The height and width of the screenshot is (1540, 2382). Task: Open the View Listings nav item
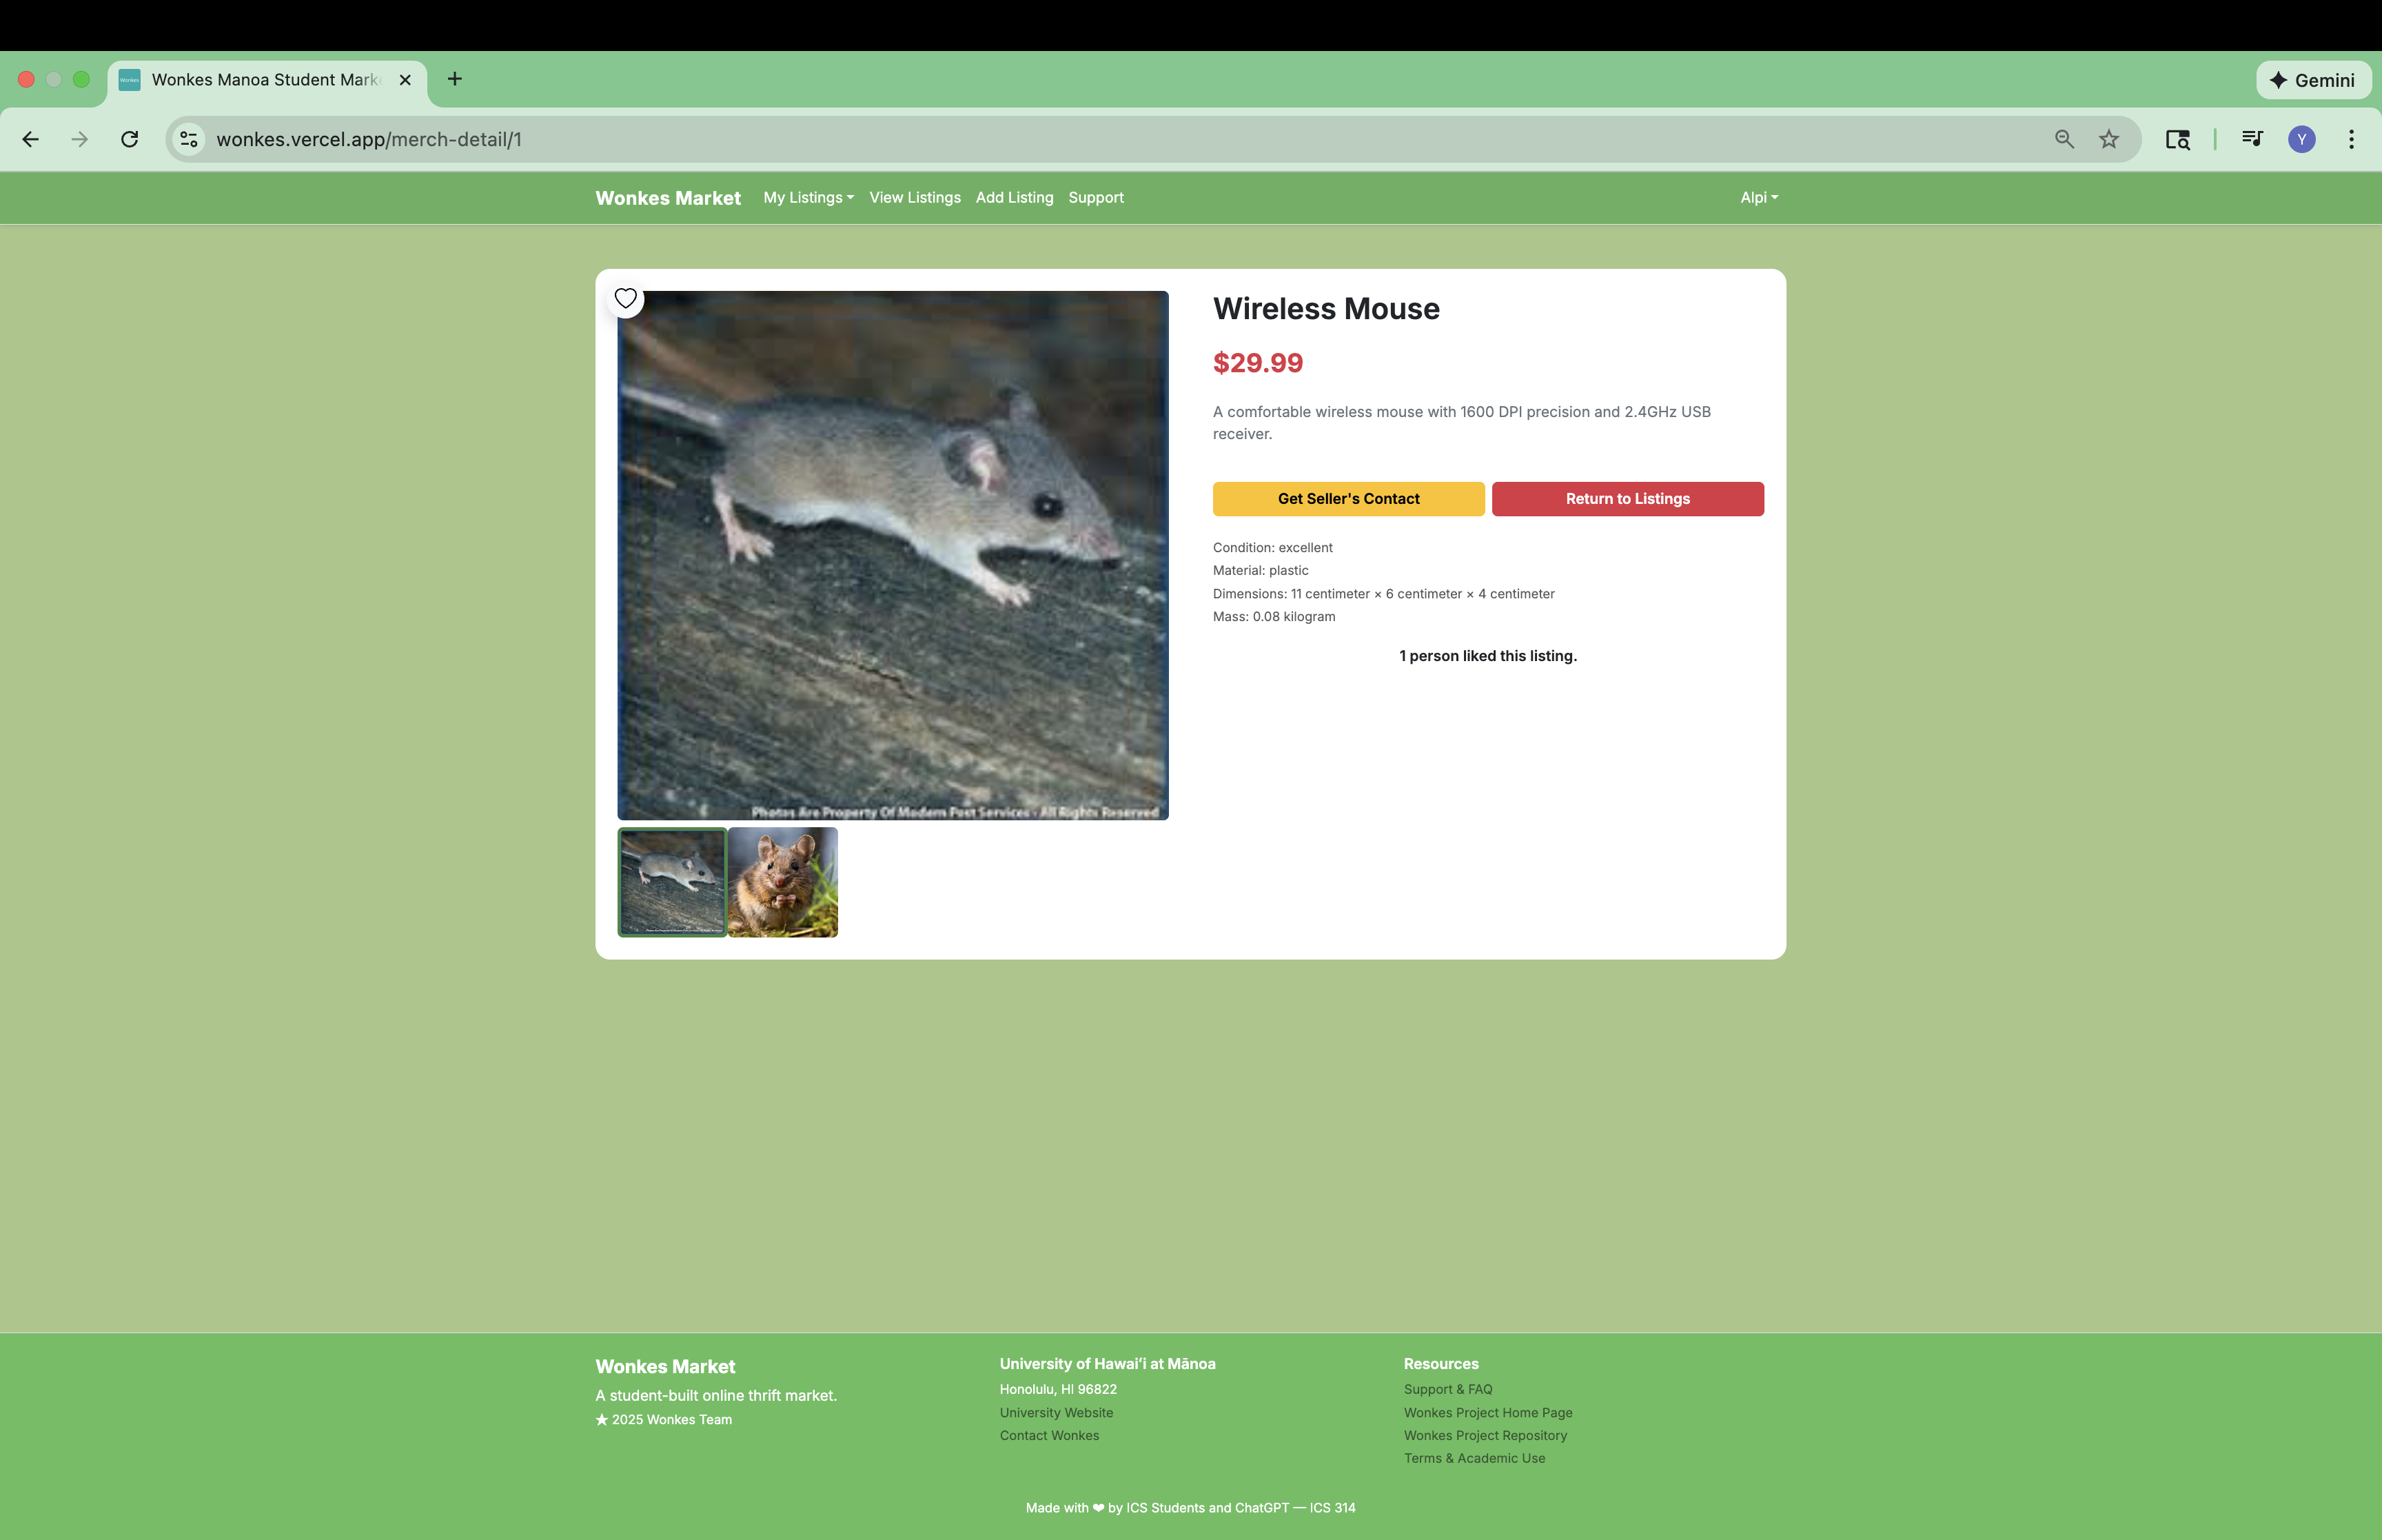[x=915, y=198]
